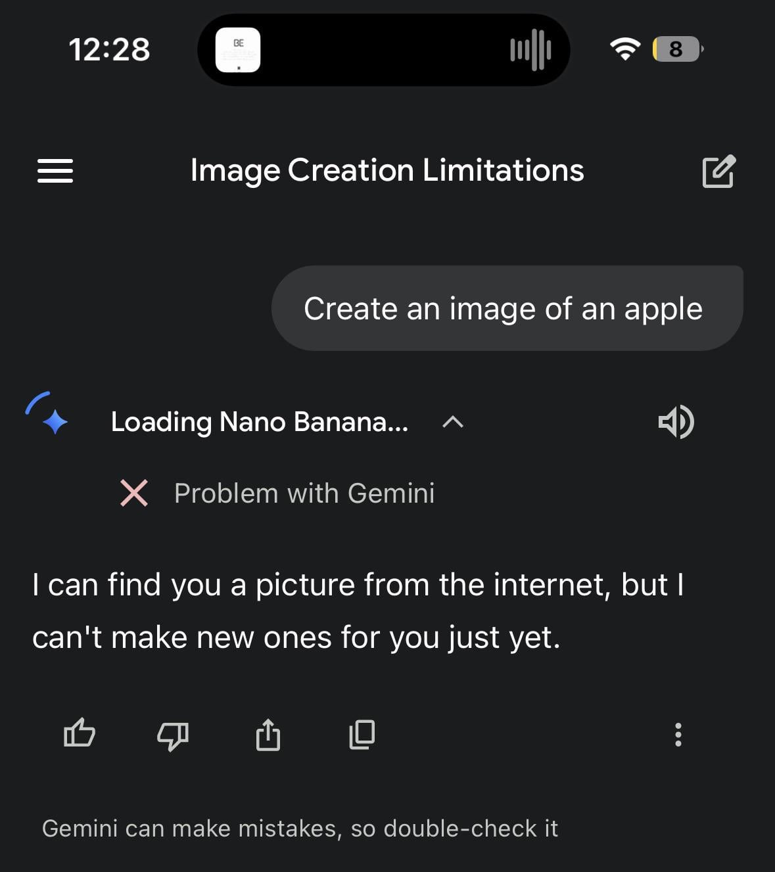Tap the Wi-Fi status icon
Image resolution: width=775 pixels, height=872 pixels.
[624, 49]
